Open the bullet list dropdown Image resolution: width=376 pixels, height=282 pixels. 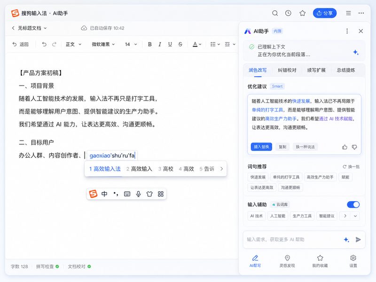pyautogui.click(x=215, y=44)
